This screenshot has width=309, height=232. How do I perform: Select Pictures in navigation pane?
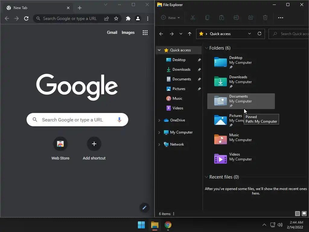(179, 89)
